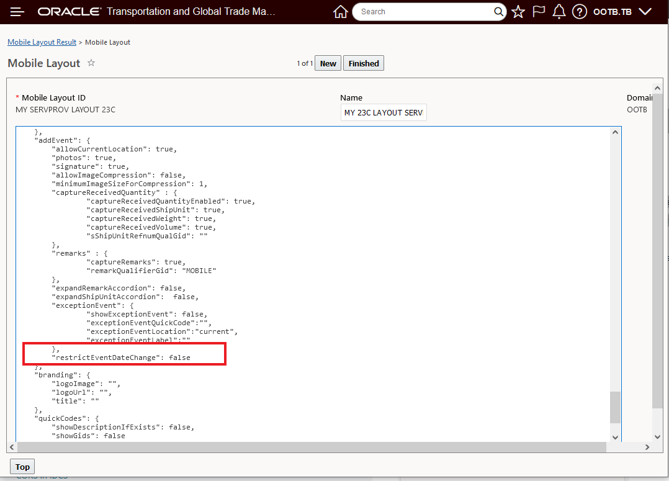Open the notifications bell
This screenshot has height=481, width=669.
[x=559, y=12]
